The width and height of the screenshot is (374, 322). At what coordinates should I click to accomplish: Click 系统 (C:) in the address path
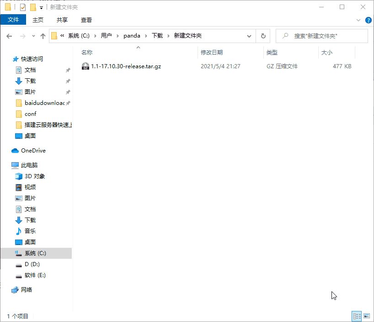(79, 36)
